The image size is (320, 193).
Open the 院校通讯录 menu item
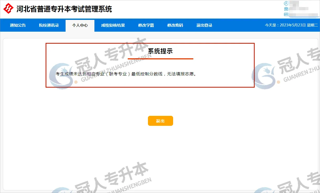(x=49, y=25)
